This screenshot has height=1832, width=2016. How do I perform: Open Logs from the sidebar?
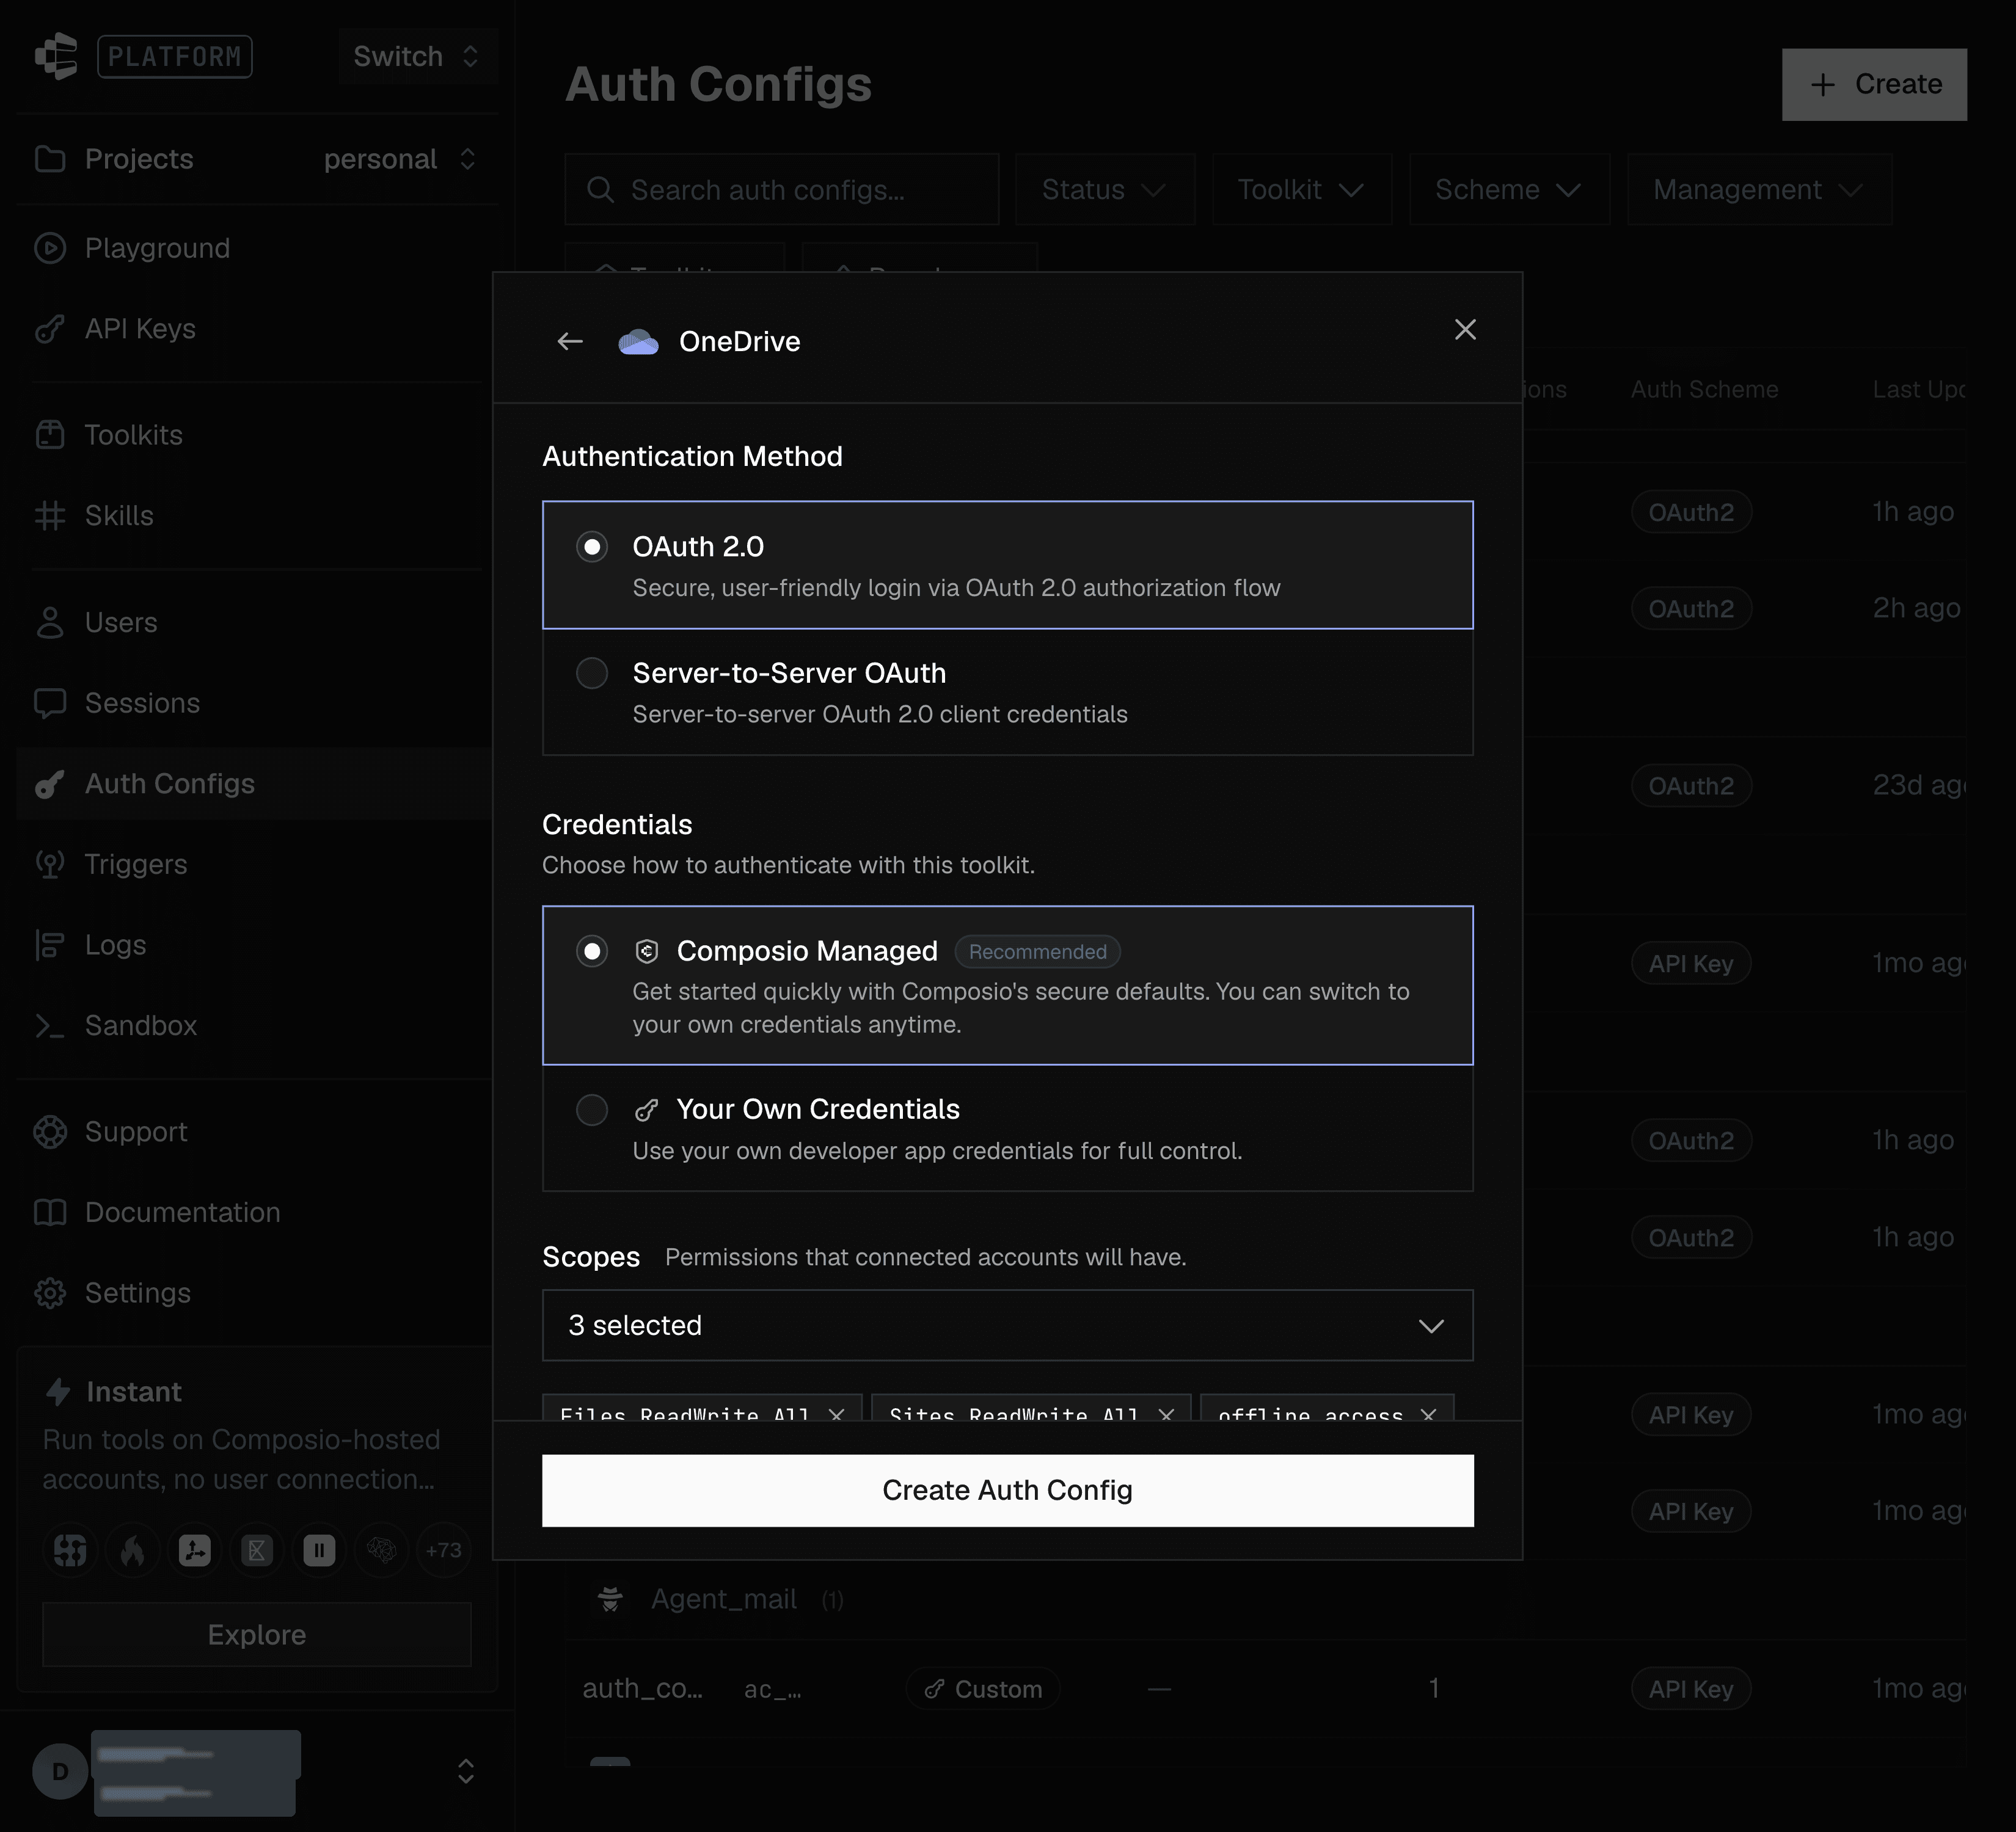257,945
